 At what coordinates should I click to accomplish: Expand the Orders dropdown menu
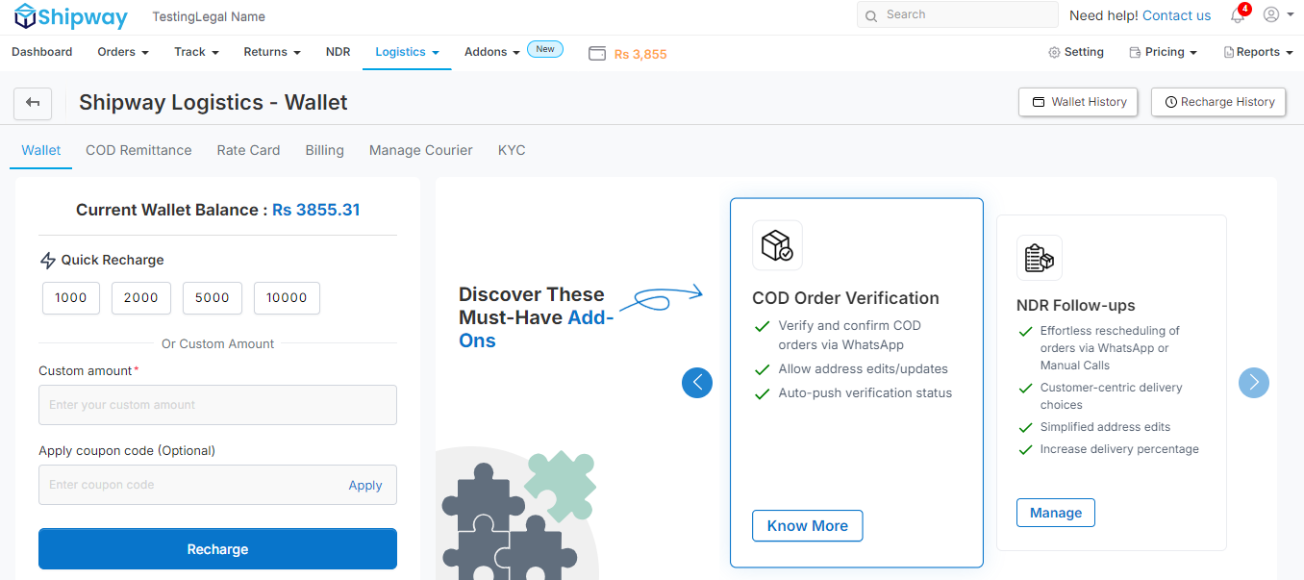click(123, 52)
